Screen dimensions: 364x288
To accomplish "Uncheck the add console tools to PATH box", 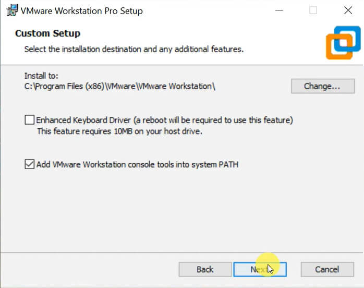I will tap(30, 164).
